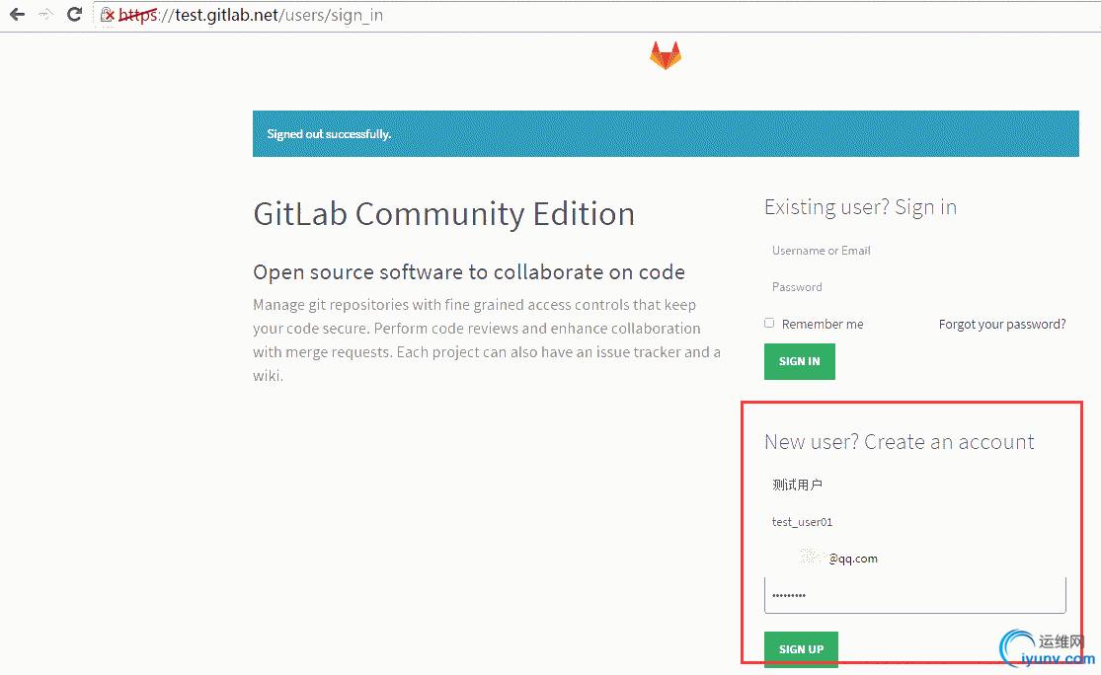
Task: Edit the name field containing 测试用户
Action: point(915,485)
